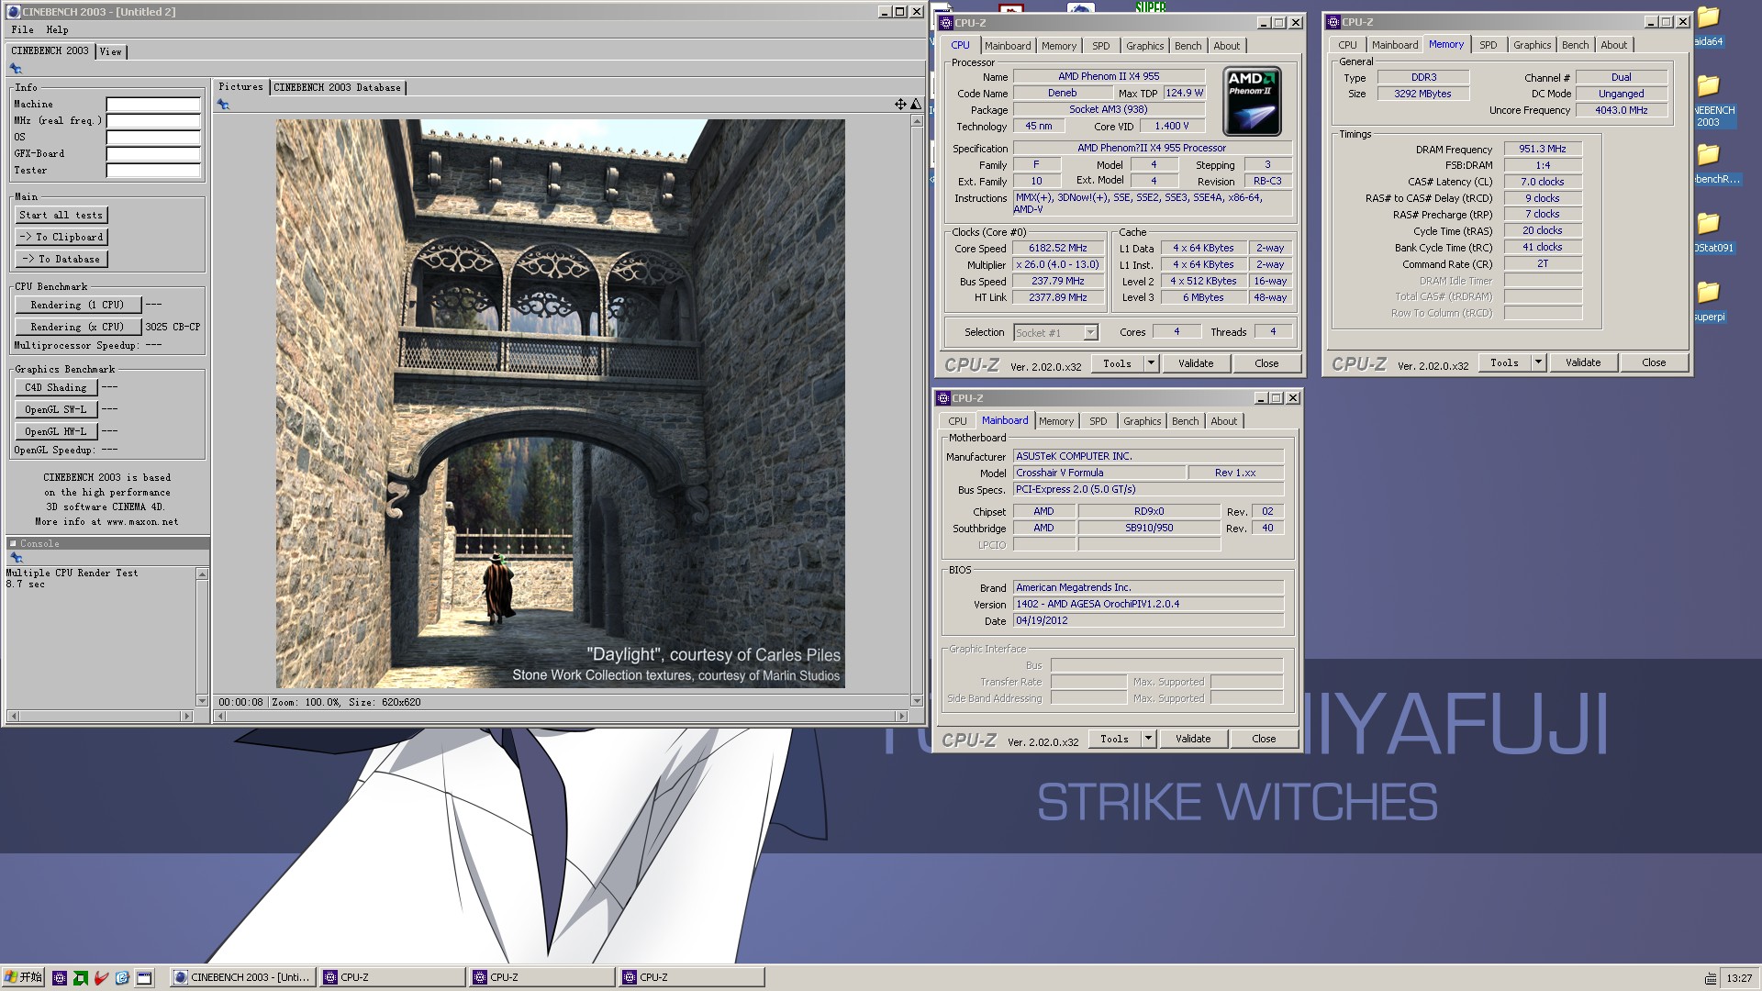Screen dimensions: 1762x991
Task: Click the MHz (real freq.) input field
Action: pos(153,121)
